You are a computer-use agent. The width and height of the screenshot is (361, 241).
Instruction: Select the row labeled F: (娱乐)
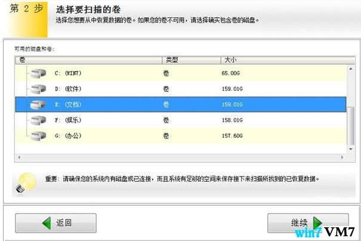(x=181, y=120)
